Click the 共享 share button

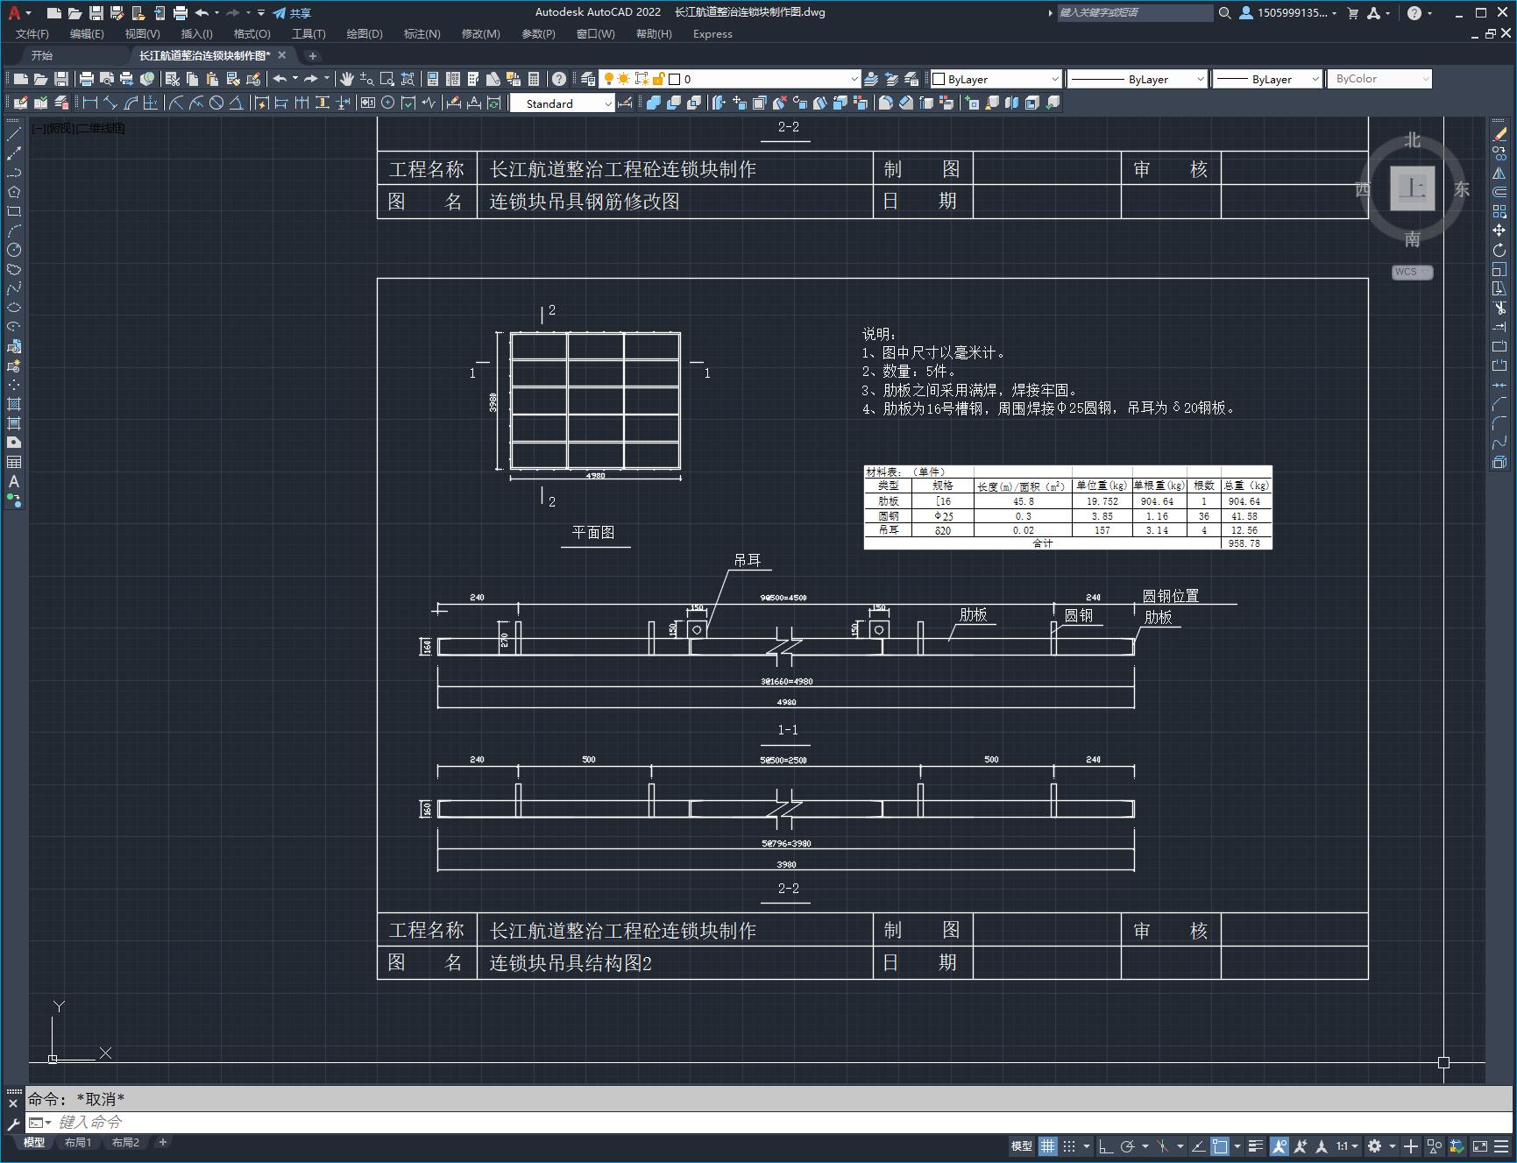(x=292, y=13)
